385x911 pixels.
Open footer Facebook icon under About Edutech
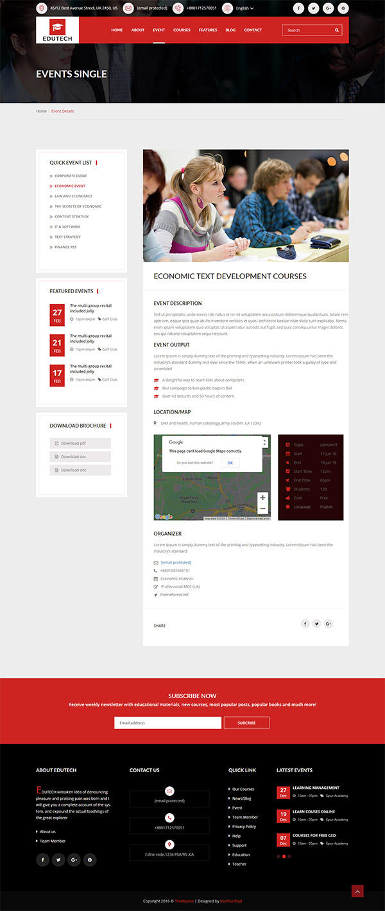pos(43,860)
